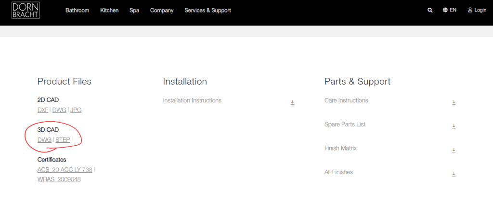Viewport: 493px width, 213px height.
Task: Open the Bathroom menu
Action: tap(77, 11)
